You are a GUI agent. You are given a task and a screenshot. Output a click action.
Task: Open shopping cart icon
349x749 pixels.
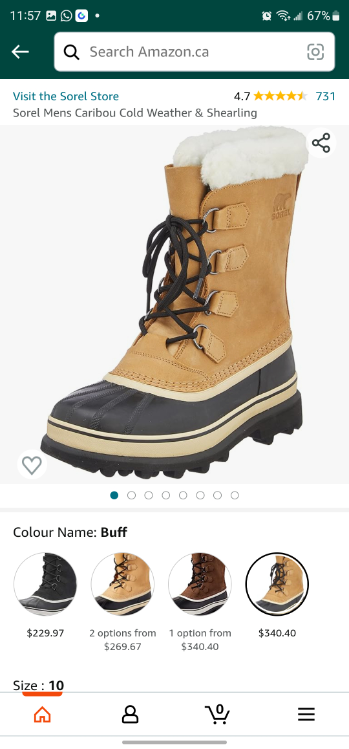point(218,713)
